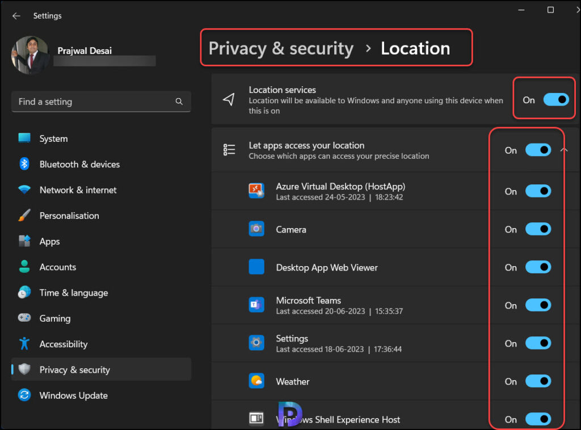Click the Apps grid icon

pyautogui.click(x=24, y=241)
